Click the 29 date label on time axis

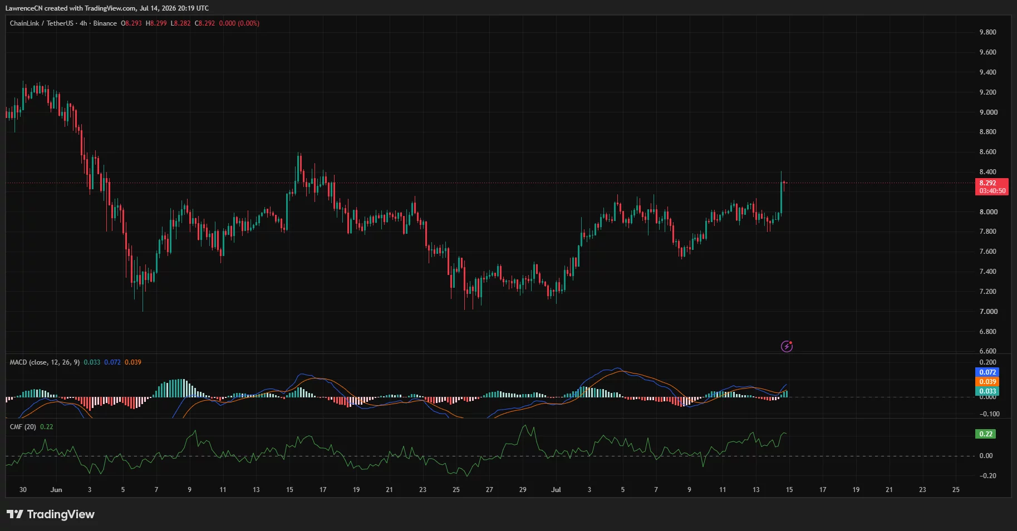click(x=523, y=490)
